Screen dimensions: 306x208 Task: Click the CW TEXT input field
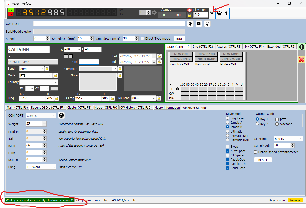pos(109,24)
